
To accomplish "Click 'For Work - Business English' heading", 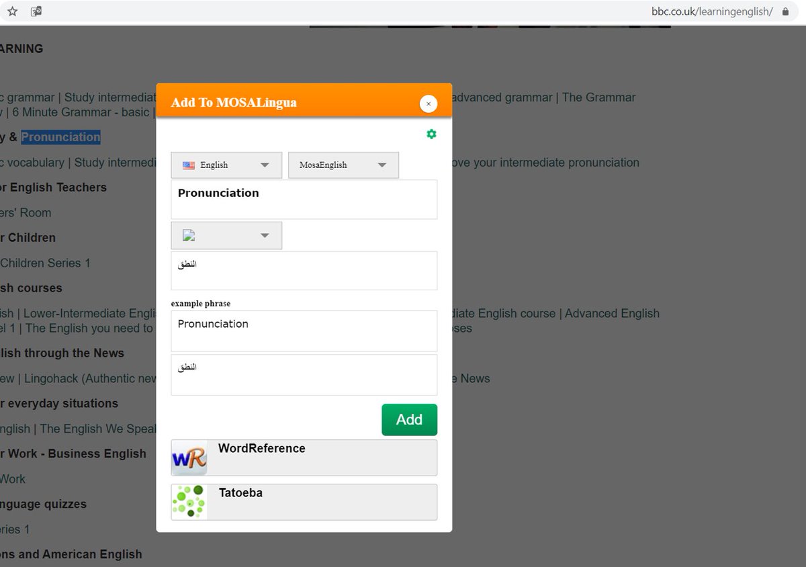I will click(73, 454).
